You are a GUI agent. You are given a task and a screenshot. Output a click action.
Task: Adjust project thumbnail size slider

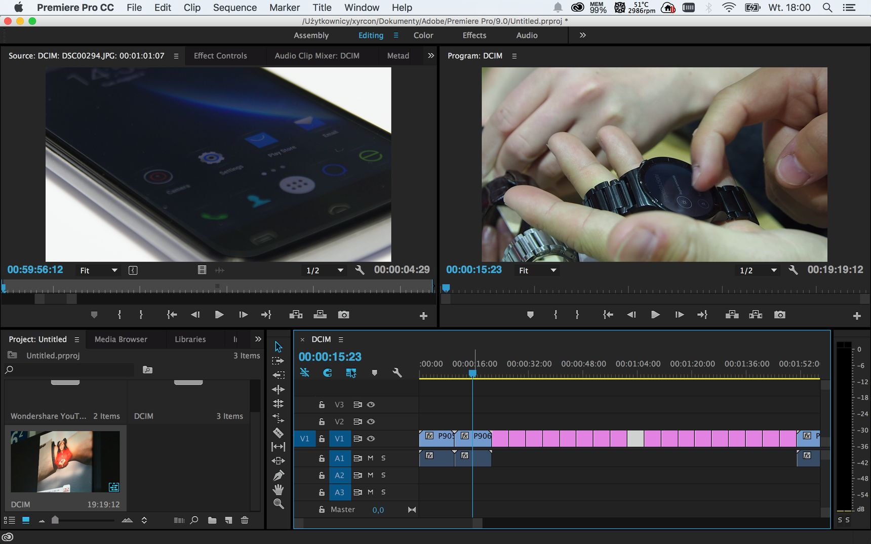pos(55,520)
